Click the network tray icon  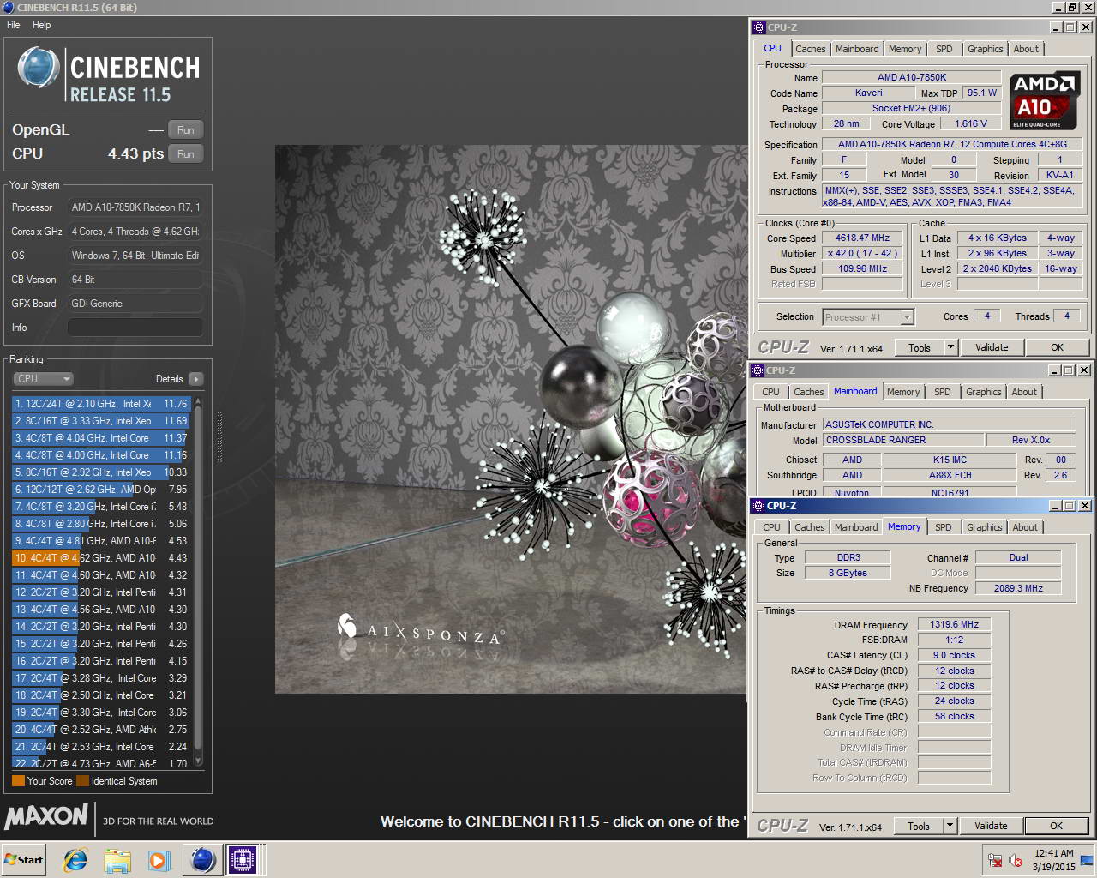(x=995, y=860)
